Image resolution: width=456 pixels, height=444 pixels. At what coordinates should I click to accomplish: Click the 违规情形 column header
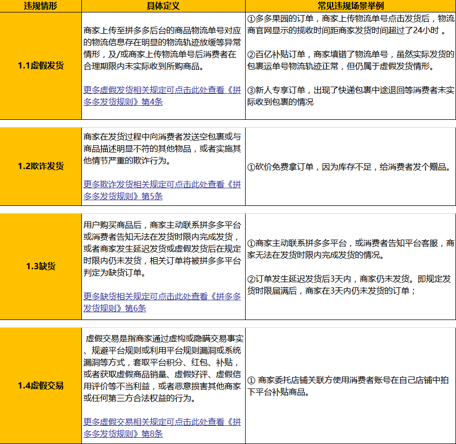pyautogui.click(x=40, y=6)
